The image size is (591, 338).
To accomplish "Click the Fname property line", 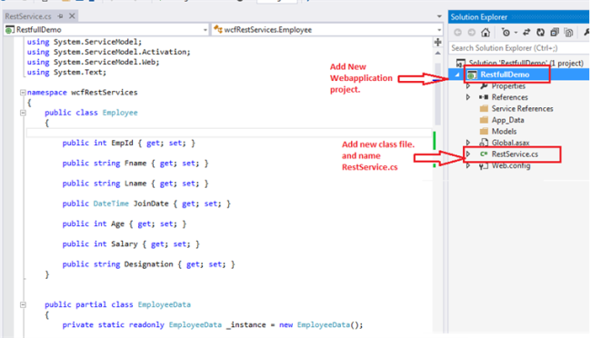I will [x=135, y=164].
